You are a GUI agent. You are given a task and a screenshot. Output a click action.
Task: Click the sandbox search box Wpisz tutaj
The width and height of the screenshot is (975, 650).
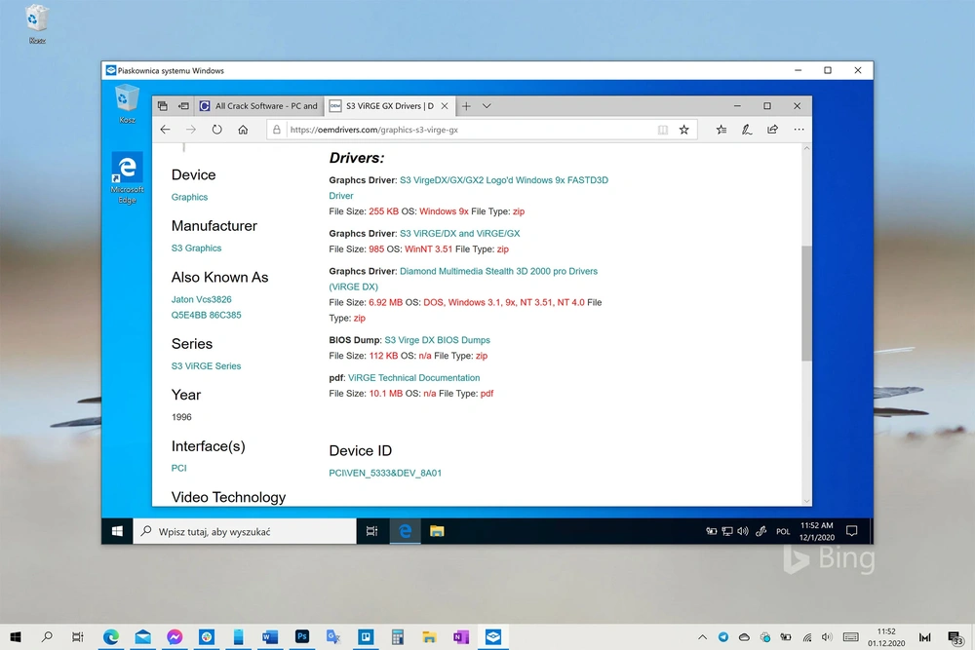tap(245, 531)
